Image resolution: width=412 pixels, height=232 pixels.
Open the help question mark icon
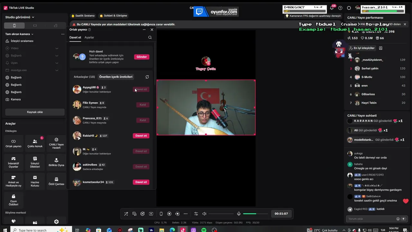[340, 8]
